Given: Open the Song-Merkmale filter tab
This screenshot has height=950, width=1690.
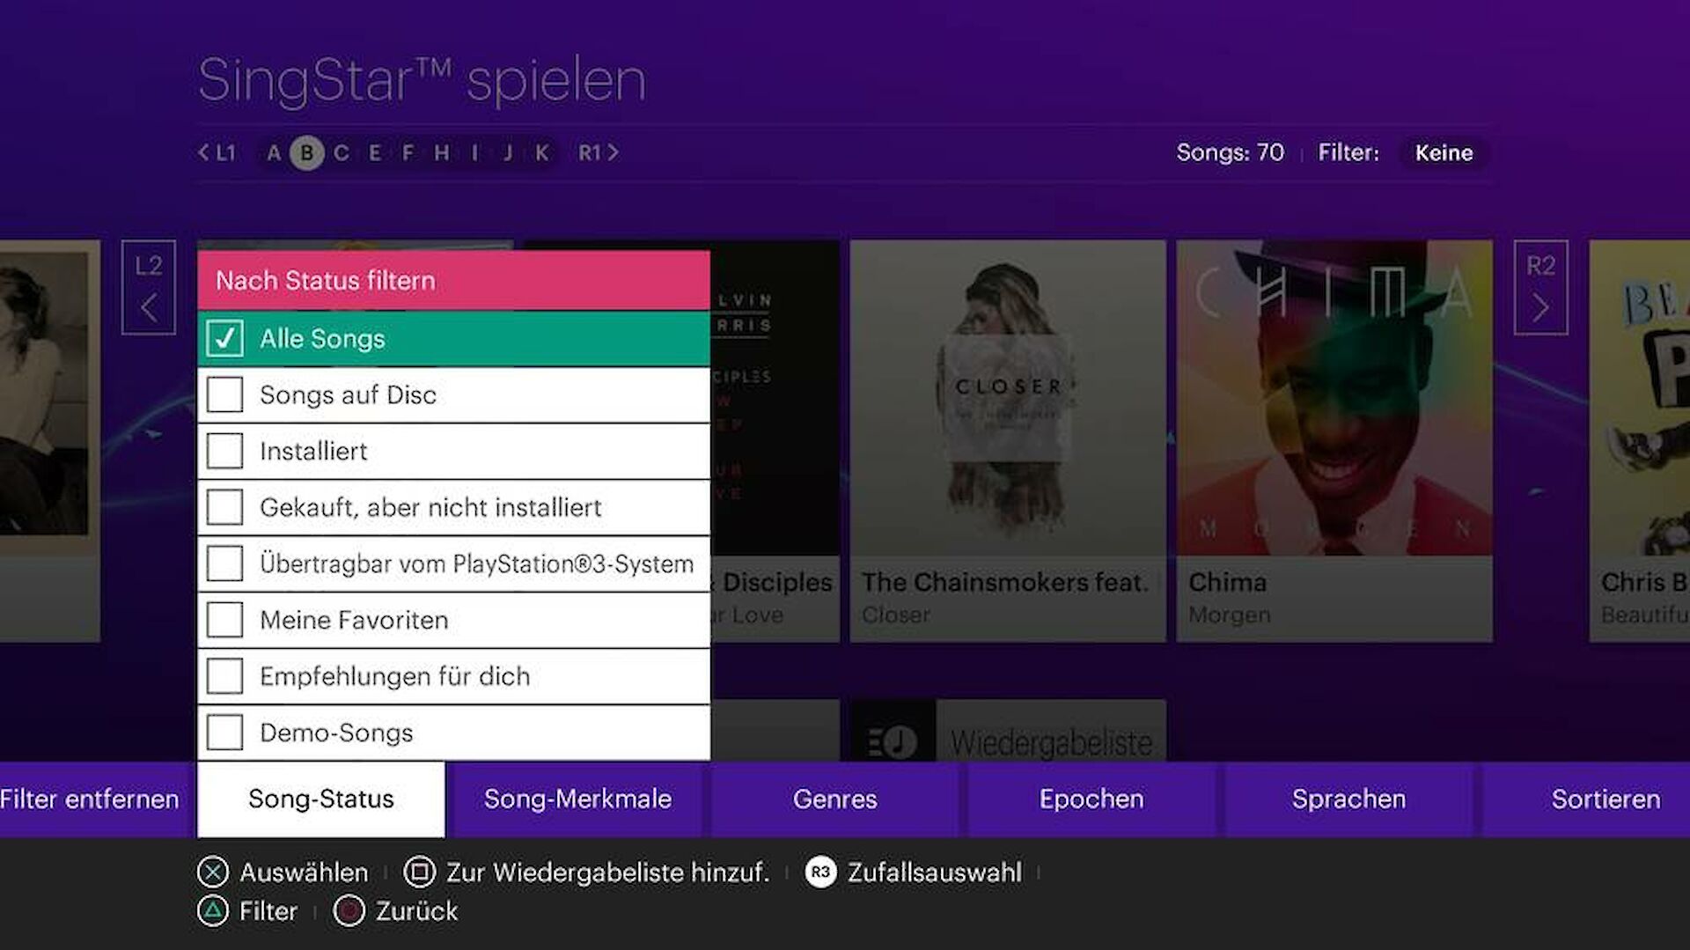Looking at the screenshot, I should pos(577,799).
